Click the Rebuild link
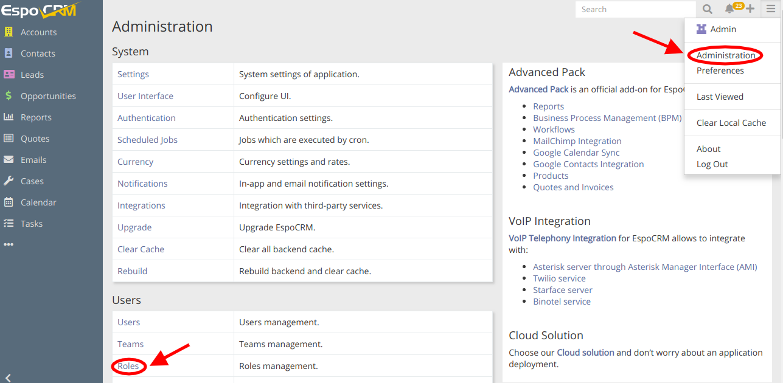 pos(133,271)
